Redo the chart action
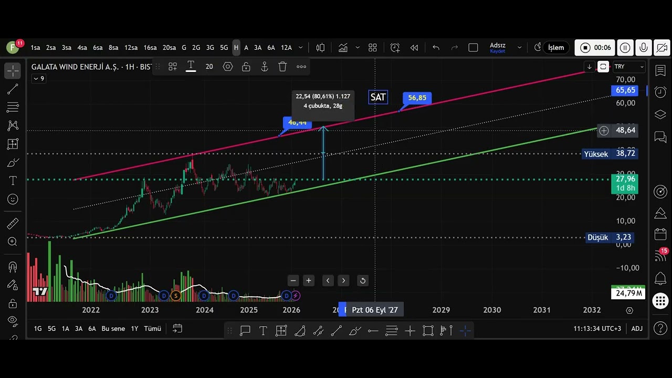This screenshot has height=378, width=672. (455, 48)
